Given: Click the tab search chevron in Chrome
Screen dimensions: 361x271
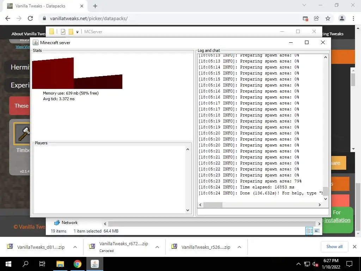Looking at the screenshot, I should tap(304, 5).
